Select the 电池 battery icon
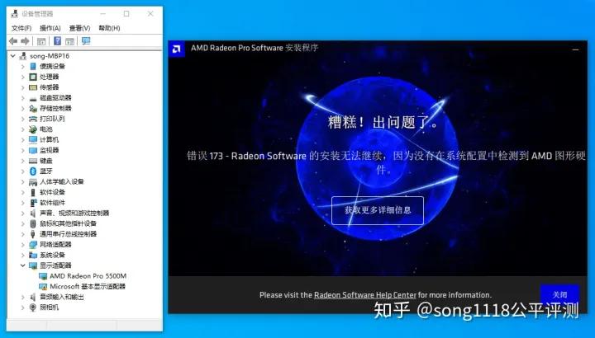595x338 pixels. [x=33, y=129]
